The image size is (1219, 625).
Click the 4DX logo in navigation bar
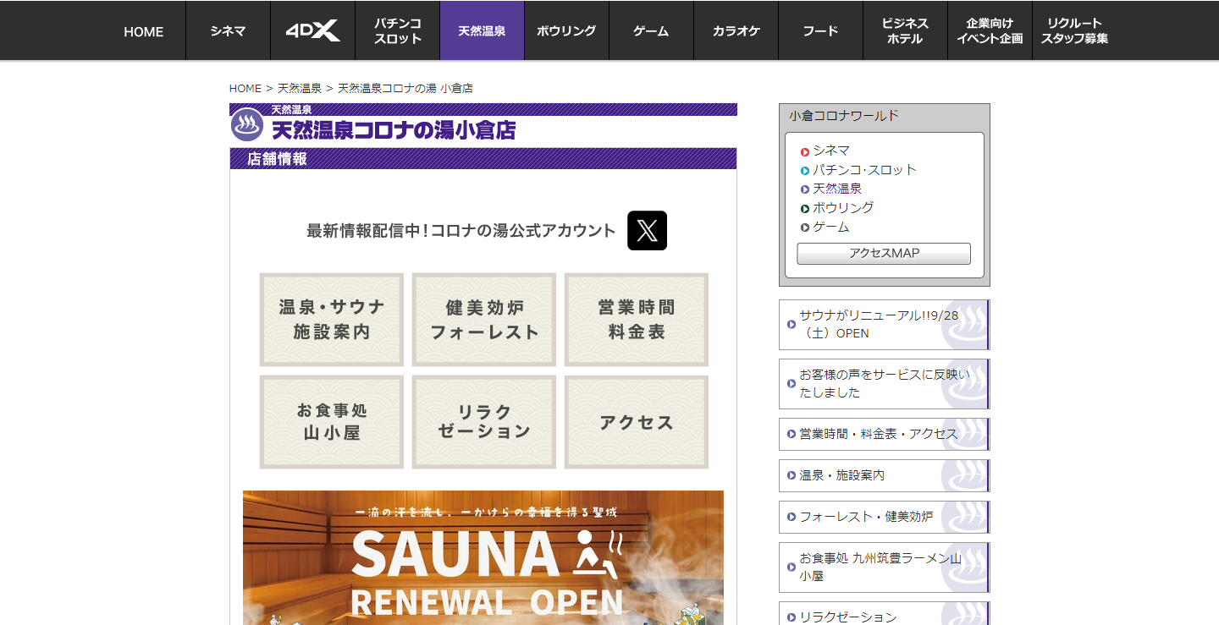coord(313,31)
